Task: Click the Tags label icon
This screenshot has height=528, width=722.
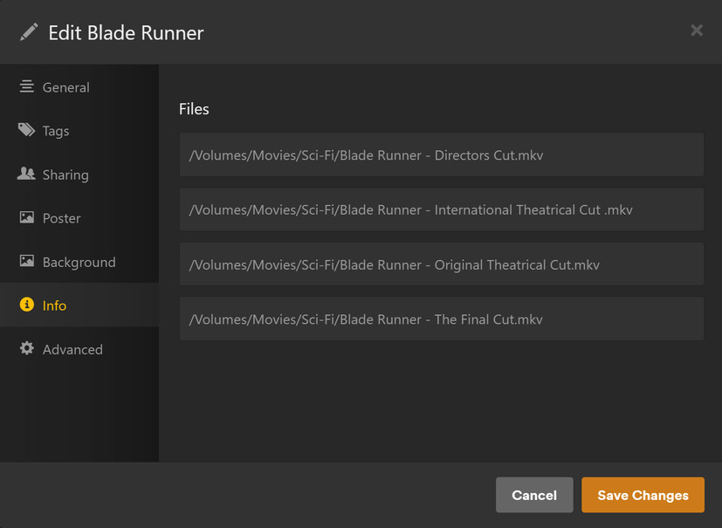Action: coord(26,130)
